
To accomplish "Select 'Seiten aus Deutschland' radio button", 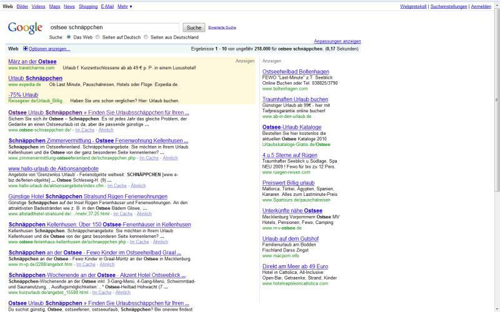I will pos(146,37).
